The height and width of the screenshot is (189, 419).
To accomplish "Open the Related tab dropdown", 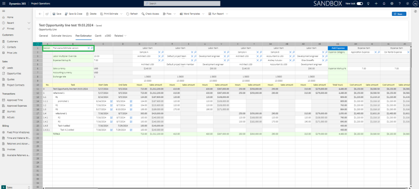I will click(x=120, y=36).
